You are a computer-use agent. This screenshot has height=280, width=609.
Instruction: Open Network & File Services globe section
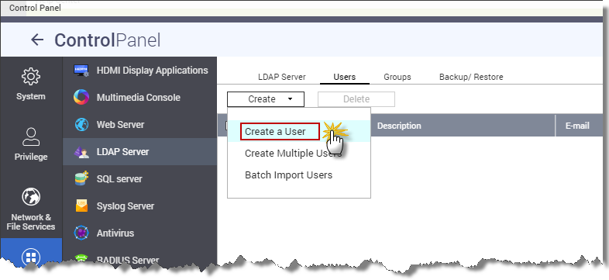[x=31, y=209]
